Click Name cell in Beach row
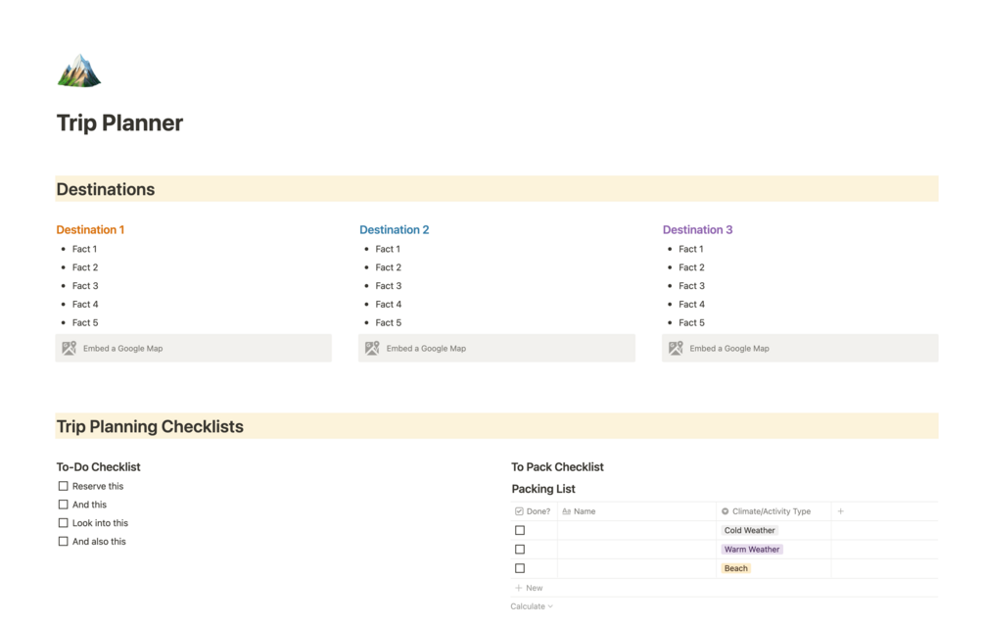 point(637,568)
